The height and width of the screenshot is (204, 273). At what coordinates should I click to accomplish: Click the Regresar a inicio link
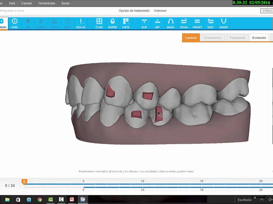pos(12,10)
